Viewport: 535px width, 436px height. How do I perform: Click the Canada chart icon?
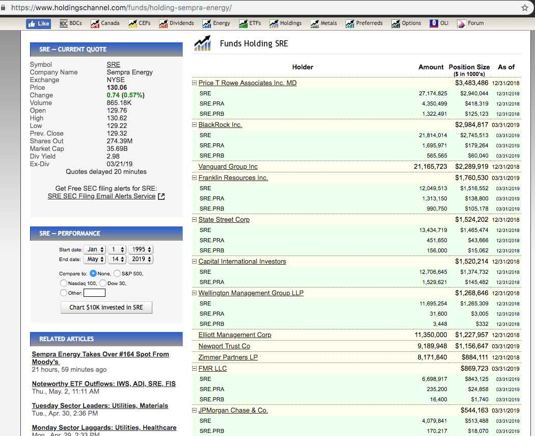[95, 23]
